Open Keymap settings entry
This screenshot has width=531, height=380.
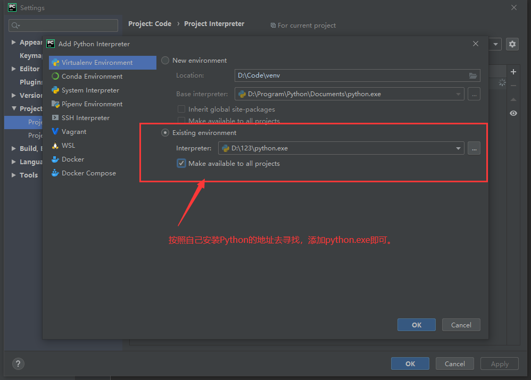point(30,55)
